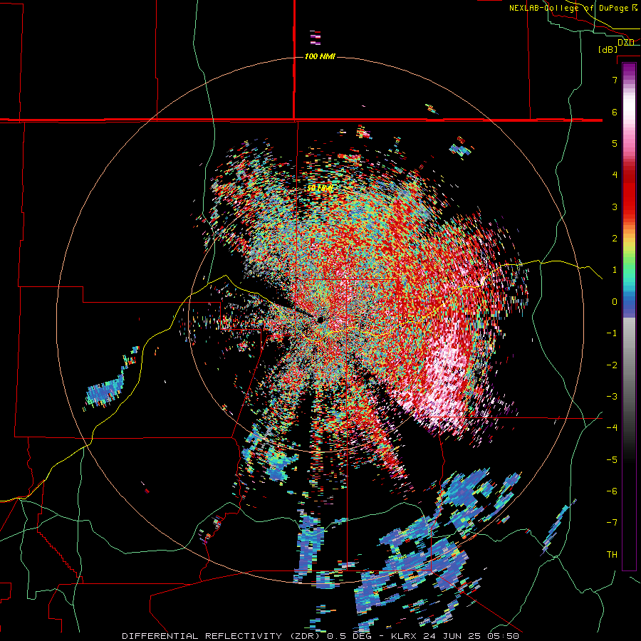The image size is (641, 641).
Task: Click the 'TH' label on the scale
Action: pos(612,555)
